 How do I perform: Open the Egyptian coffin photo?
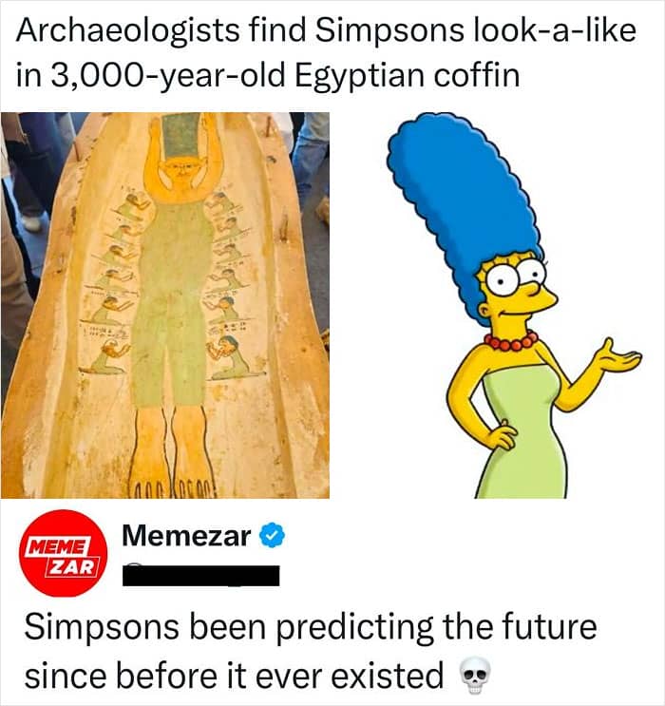click(x=164, y=305)
